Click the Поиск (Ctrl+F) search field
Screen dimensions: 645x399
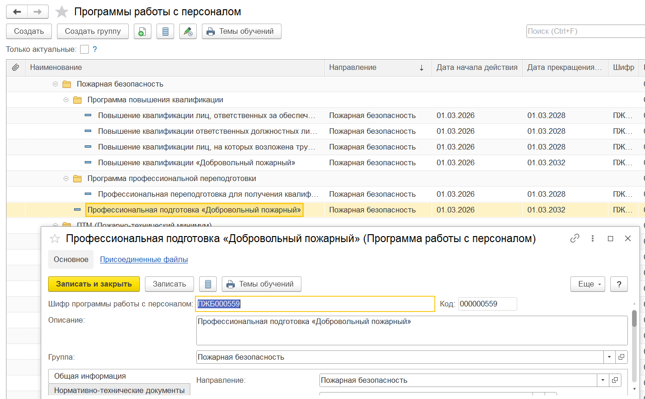(x=586, y=31)
